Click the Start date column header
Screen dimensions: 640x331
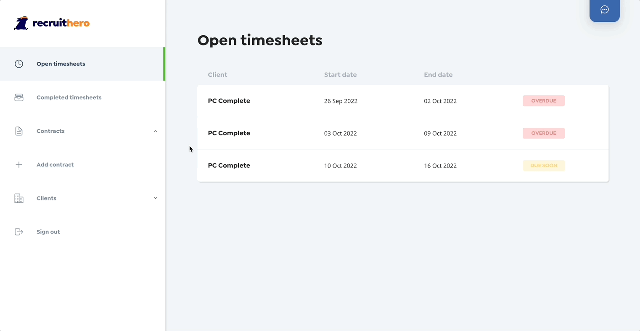[x=340, y=75]
